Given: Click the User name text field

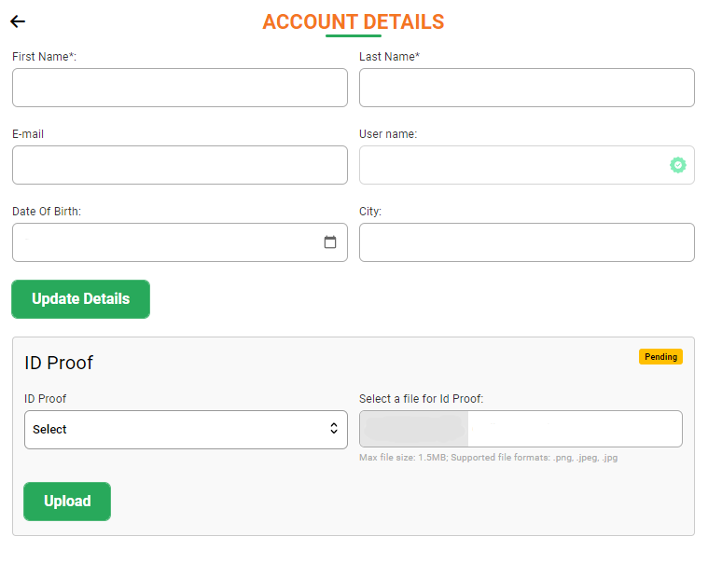Looking at the screenshot, I should pos(513,165).
